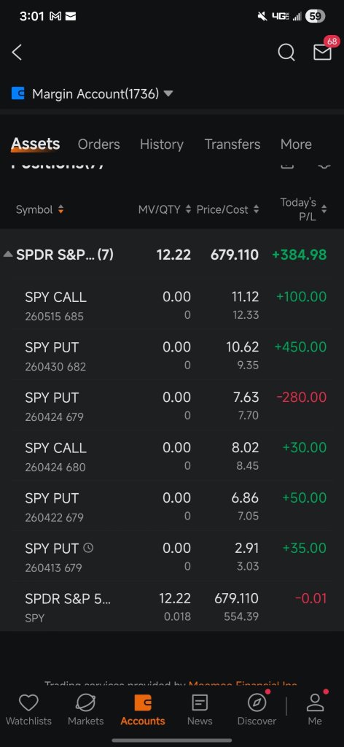Tap the back arrow icon
The width and height of the screenshot is (344, 747).
click(17, 53)
